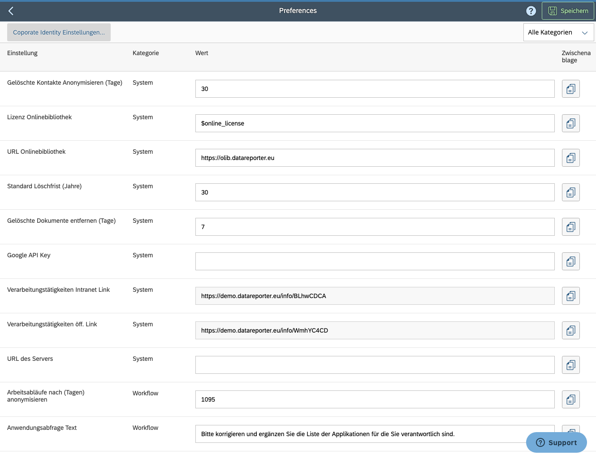Copy "Gelöschte Dokumente entfernen" value to clipboard
596x459 pixels.
[x=570, y=227]
